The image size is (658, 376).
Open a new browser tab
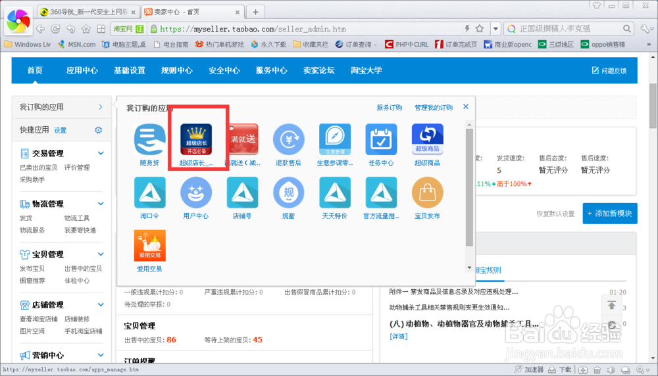pyautogui.click(x=255, y=12)
